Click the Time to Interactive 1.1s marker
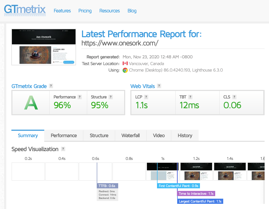This screenshot has height=209, width=269. click(196, 193)
